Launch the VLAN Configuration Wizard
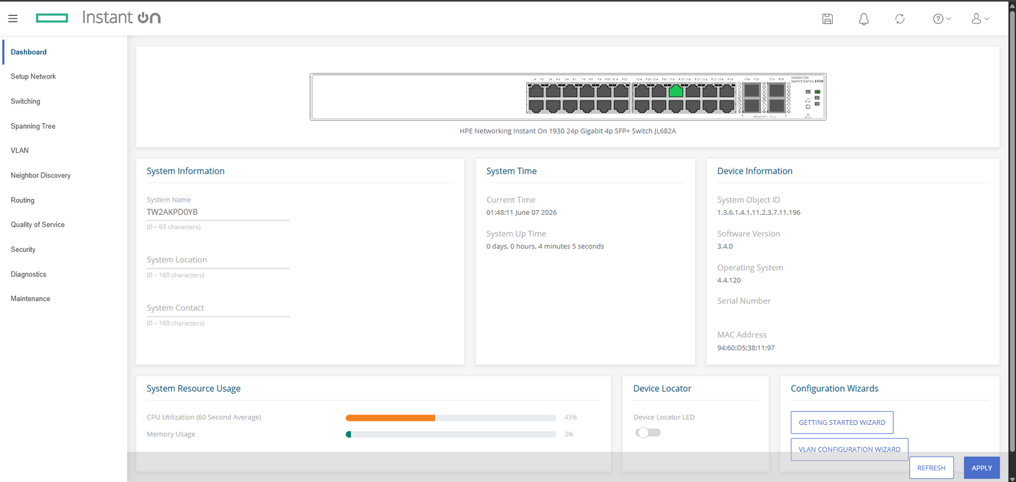Screen dimensions: 1016x482 (x=849, y=449)
